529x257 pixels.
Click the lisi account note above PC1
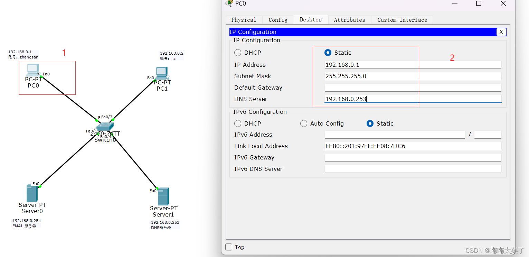click(x=171, y=56)
